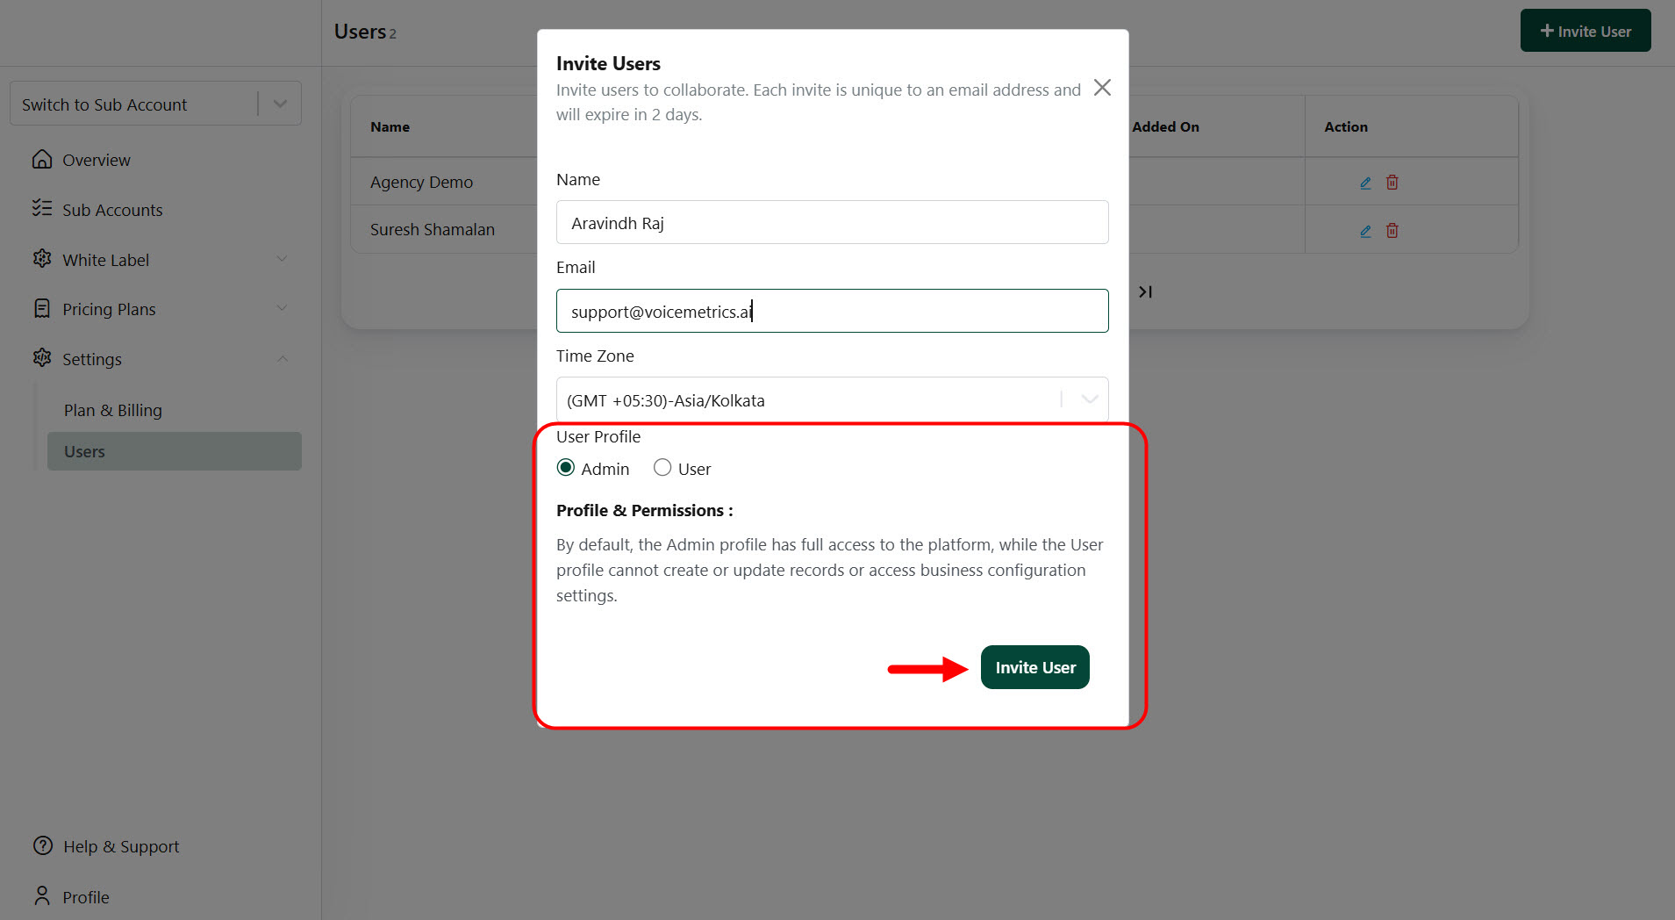
Task: Click the Email input field
Action: pos(832,311)
